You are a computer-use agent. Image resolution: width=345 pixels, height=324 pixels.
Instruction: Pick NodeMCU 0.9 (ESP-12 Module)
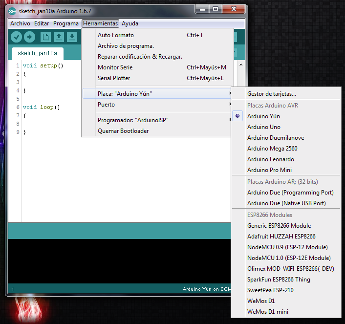[286, 247]
